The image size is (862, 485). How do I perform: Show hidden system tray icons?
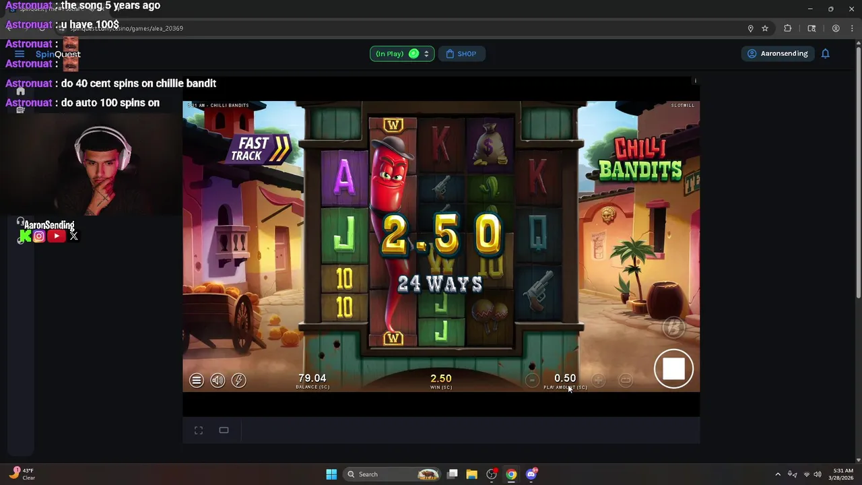pos(778,474)
